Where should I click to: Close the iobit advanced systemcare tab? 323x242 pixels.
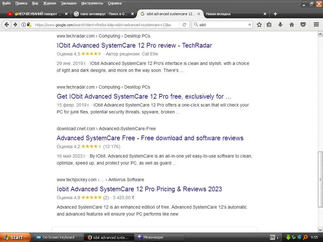[199, 14]
